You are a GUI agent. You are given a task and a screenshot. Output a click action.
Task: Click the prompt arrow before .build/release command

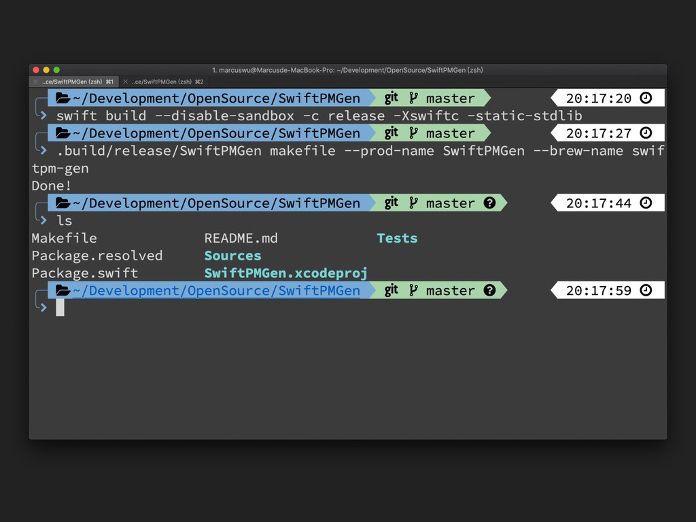[x=43, y=150]
